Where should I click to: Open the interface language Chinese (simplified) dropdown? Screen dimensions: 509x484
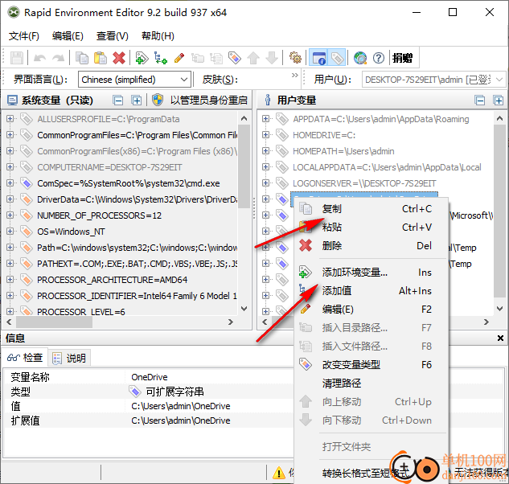point(134,80)
